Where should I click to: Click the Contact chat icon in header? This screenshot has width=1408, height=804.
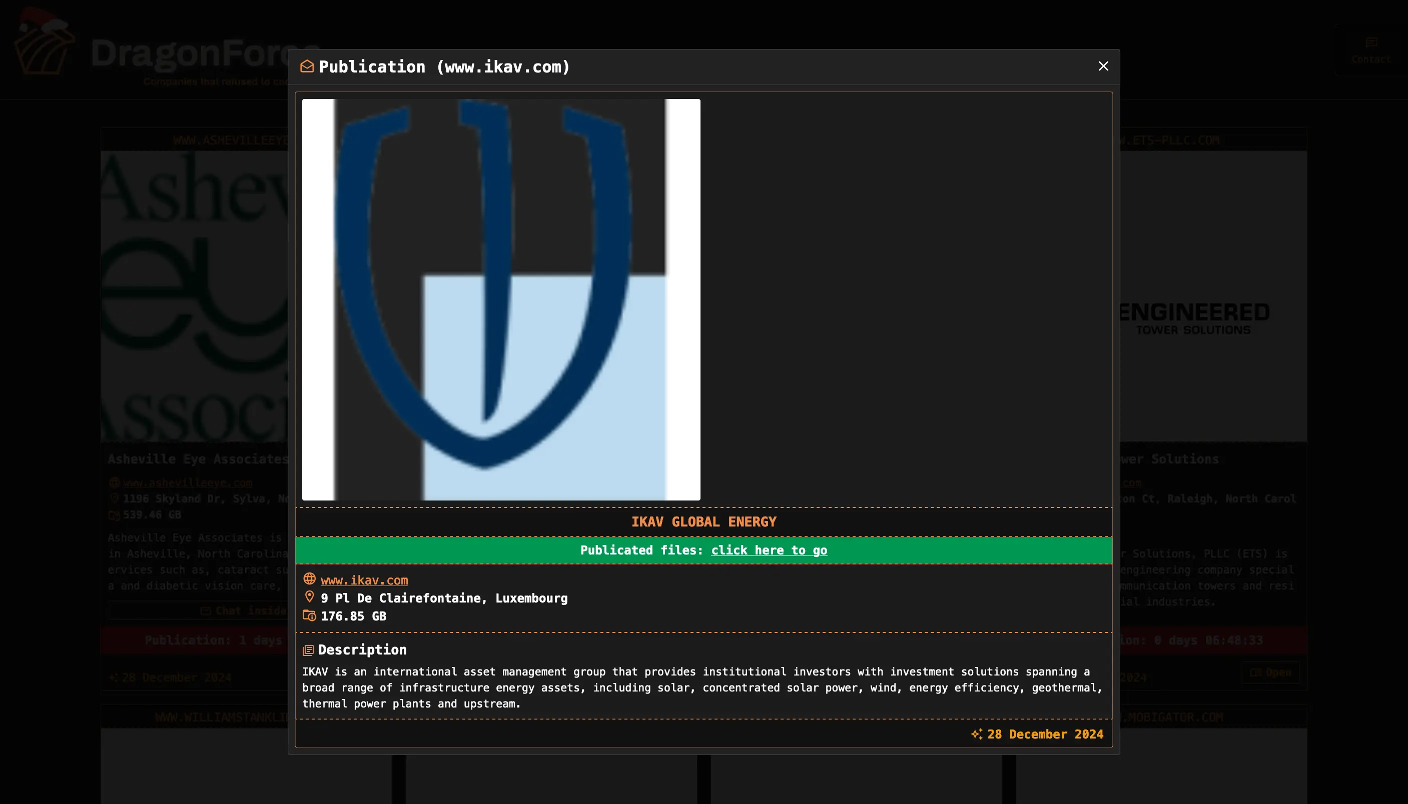[x=1370, y=43]
